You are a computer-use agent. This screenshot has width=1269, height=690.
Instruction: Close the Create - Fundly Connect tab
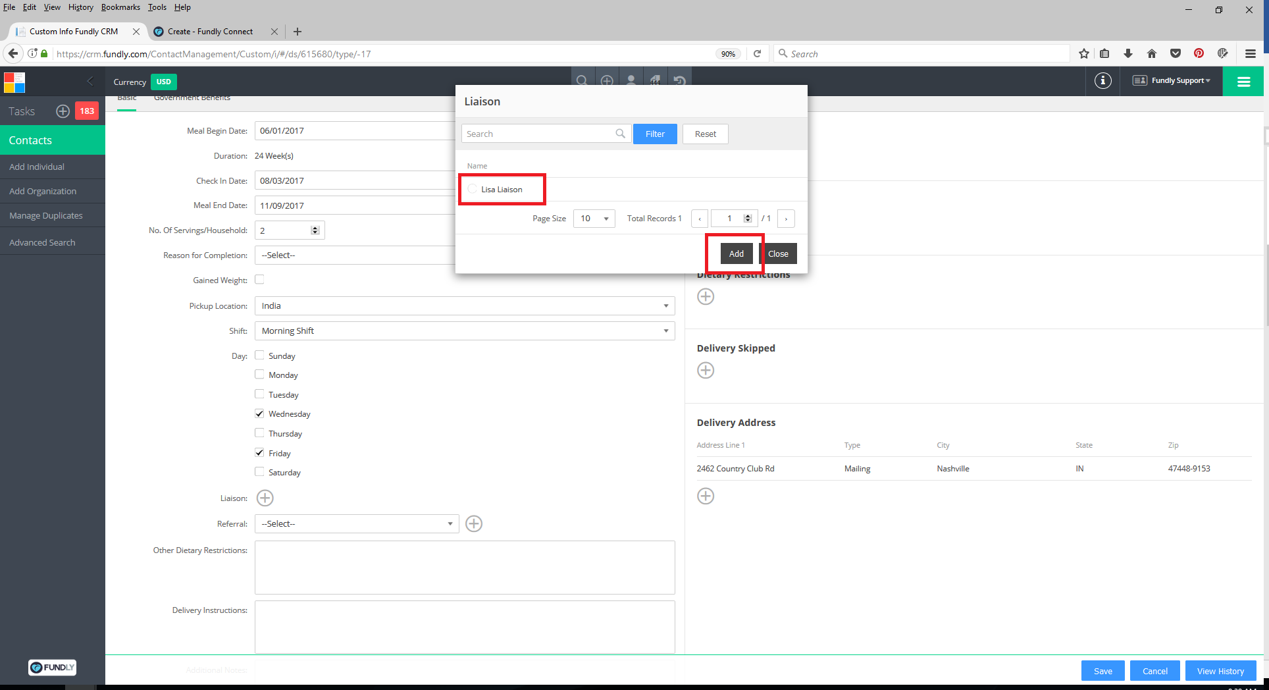[x=274, y=32]
